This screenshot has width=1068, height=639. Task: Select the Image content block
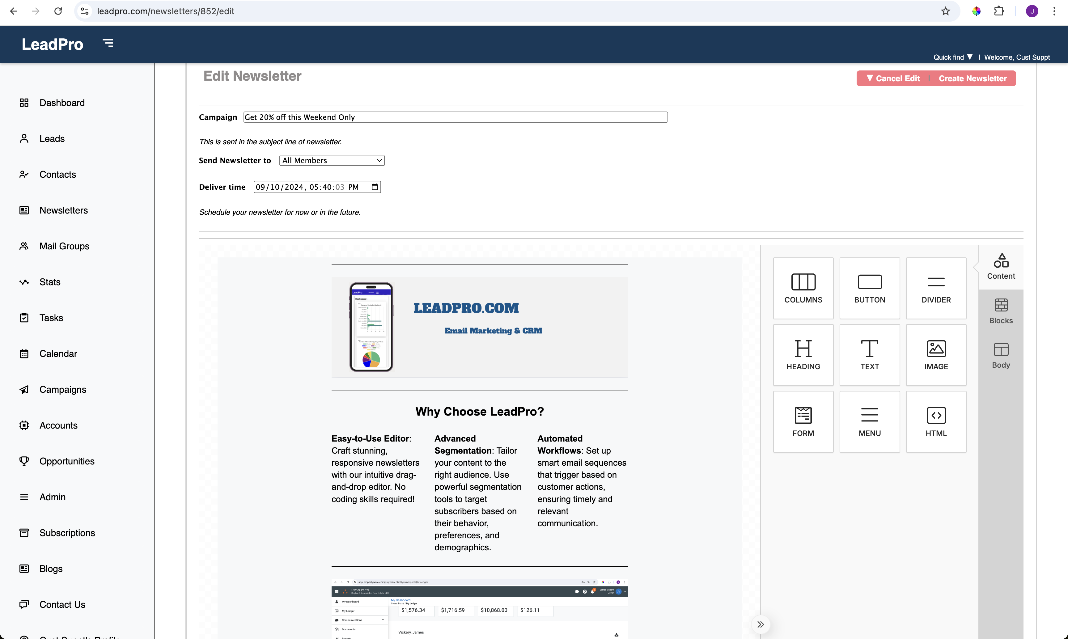936,355
